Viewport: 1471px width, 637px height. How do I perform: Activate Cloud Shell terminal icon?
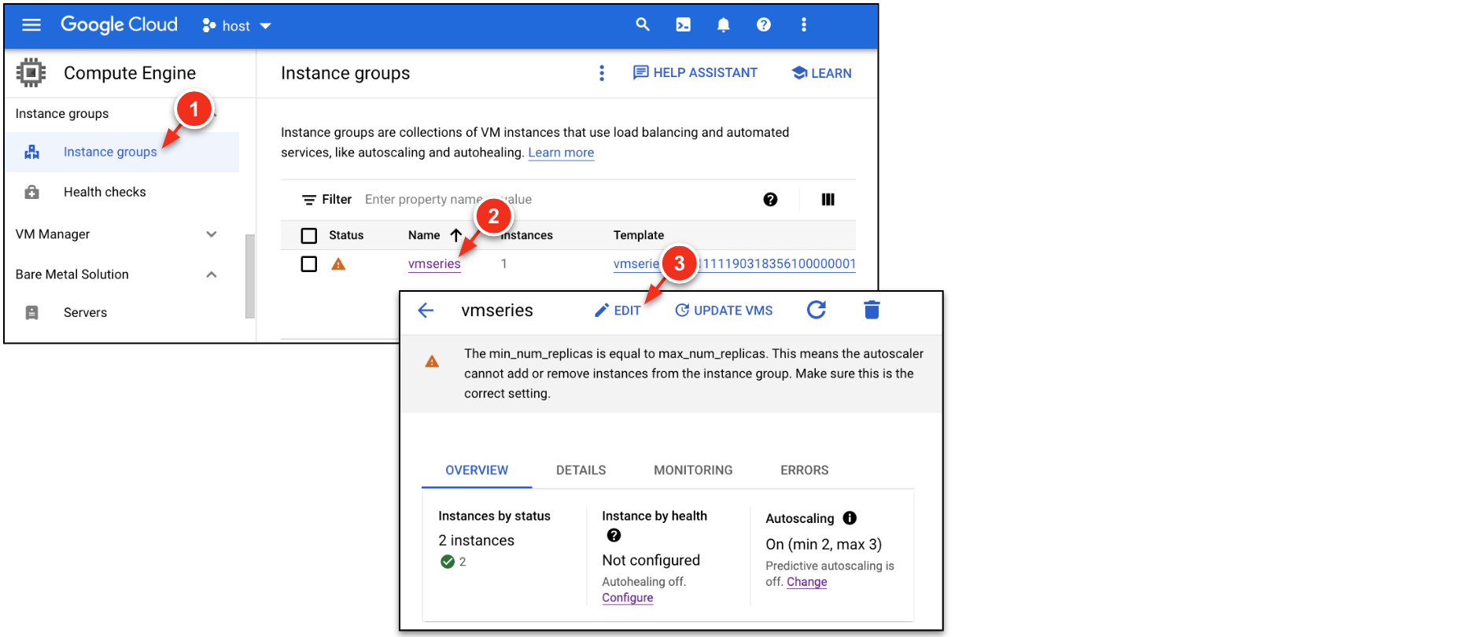[683, 25]
